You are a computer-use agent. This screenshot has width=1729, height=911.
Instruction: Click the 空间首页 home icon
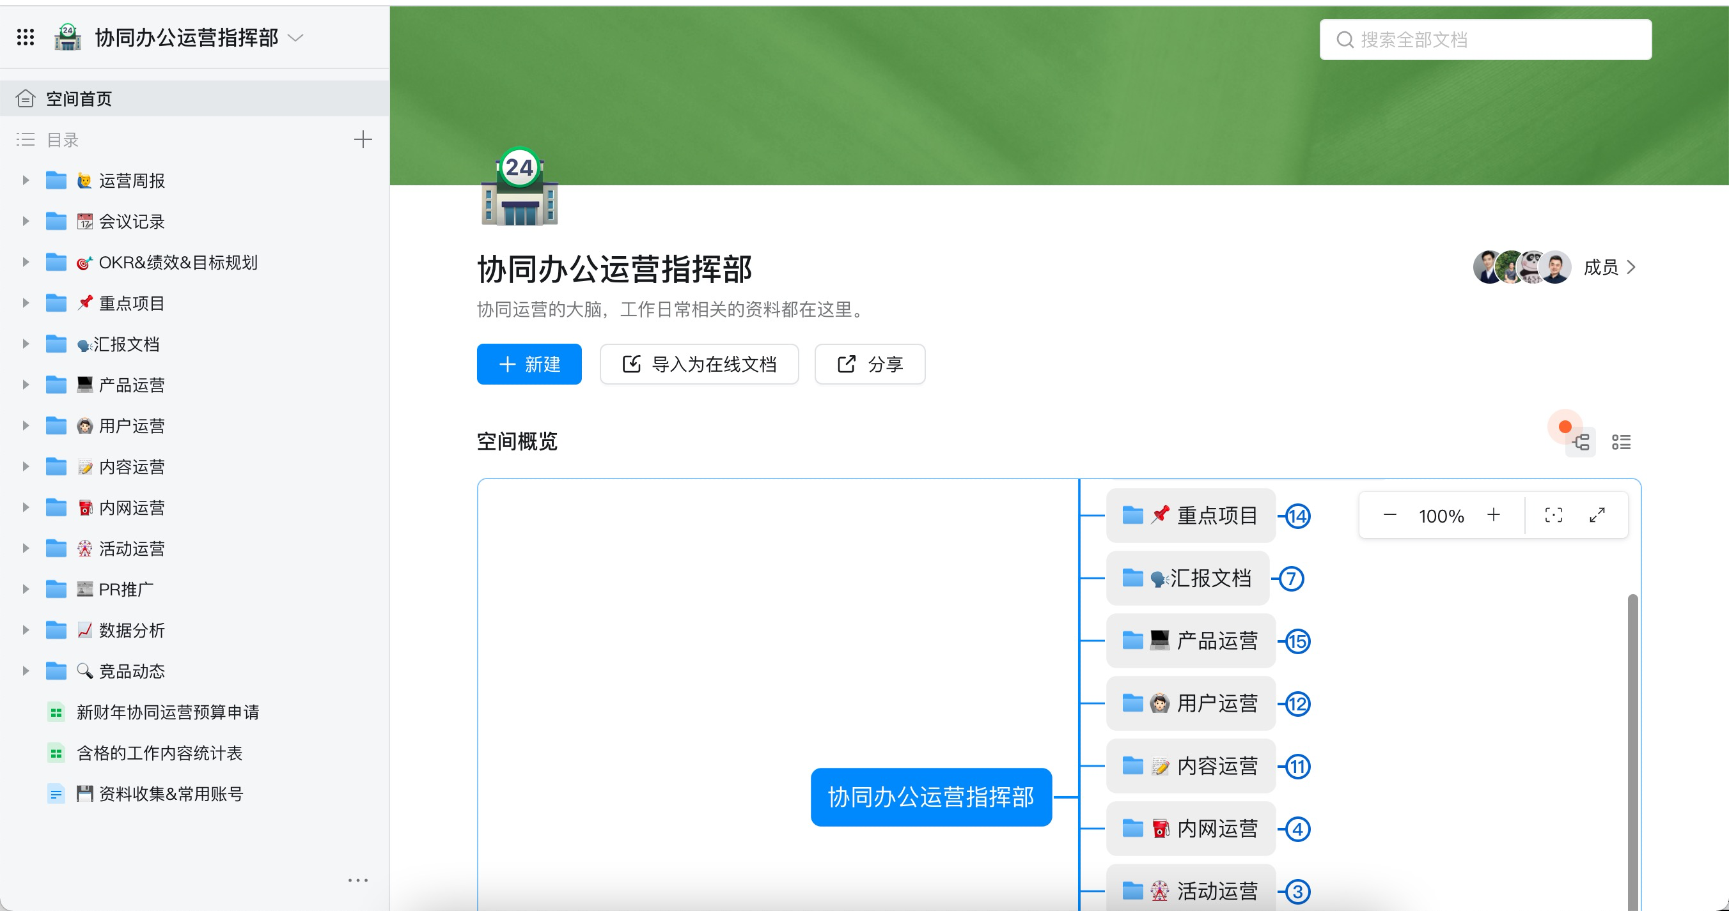coord(25,98)
